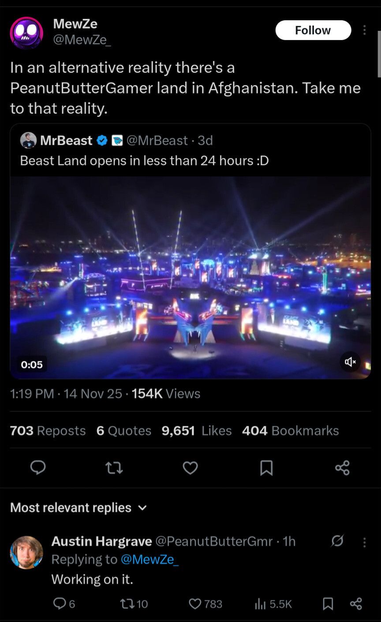Open the @MewZe_ mention link in reply
This screenshot has width=381, height=622.
[x=149, y=559]
